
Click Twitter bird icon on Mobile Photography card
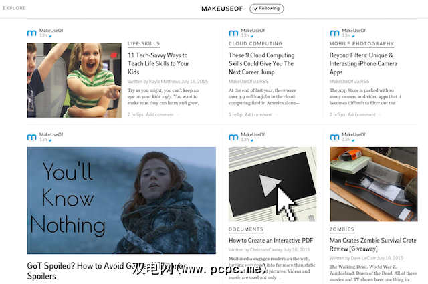click(353, 36)
